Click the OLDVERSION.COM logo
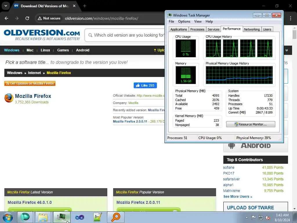297x223 pixels. click(42, 35)
